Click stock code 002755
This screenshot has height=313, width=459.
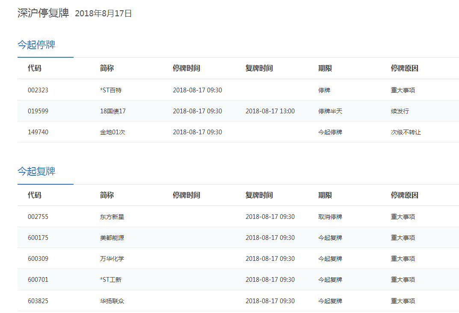38,217
